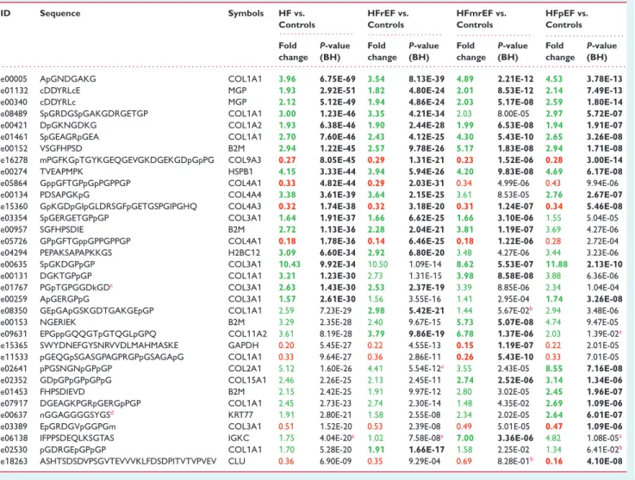Click the 'HF vs. Controls' group header
The image size is (635, 480).
pos(297,19)
